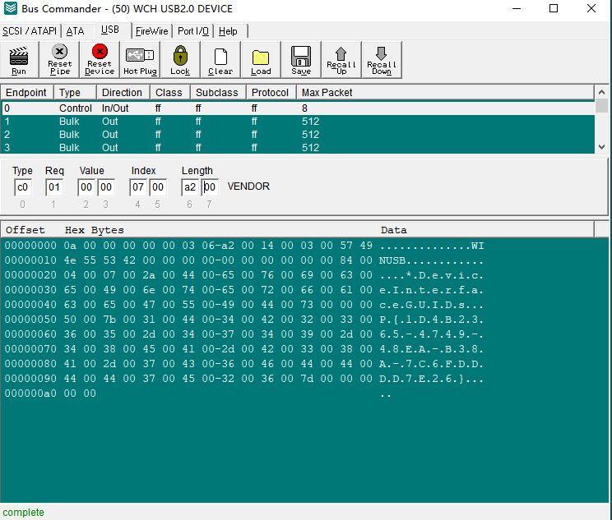Screen dimensions: 612x520
Task: Click the Class column header
Action: coord(169,93)
